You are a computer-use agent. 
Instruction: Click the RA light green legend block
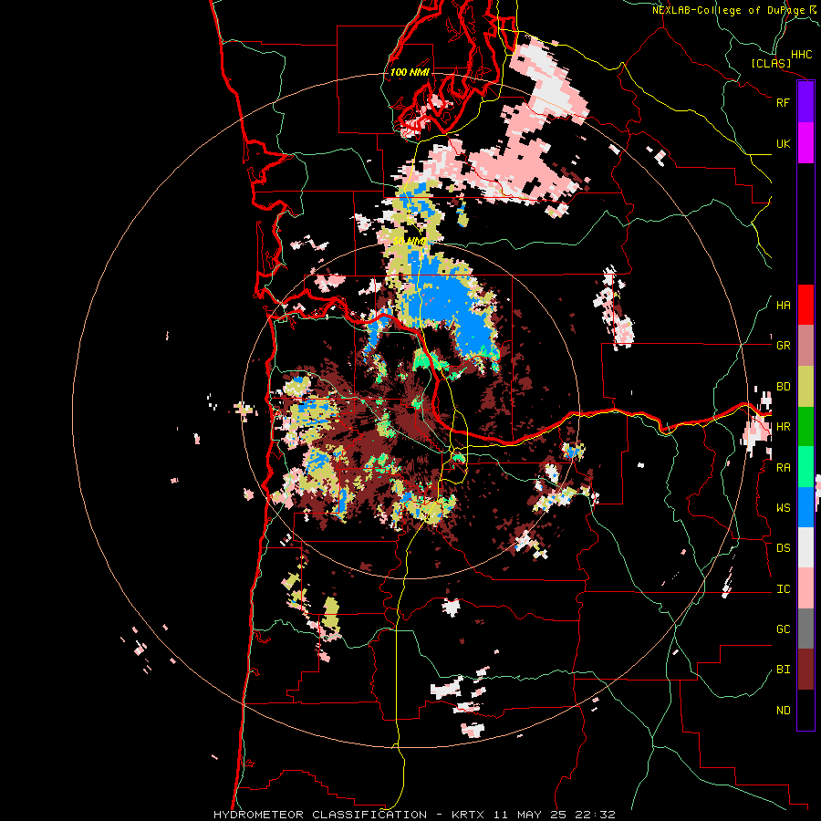[805, 467]
